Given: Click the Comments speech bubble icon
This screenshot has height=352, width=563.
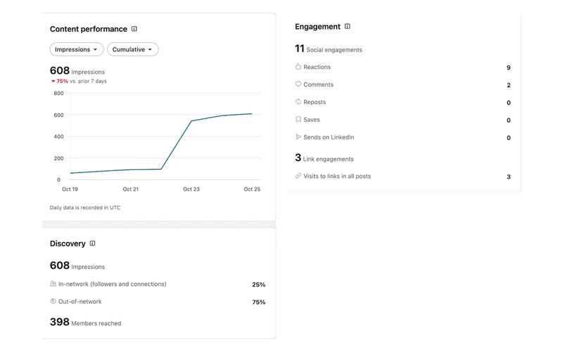Looking at the screenshot, I should point(298,84).
